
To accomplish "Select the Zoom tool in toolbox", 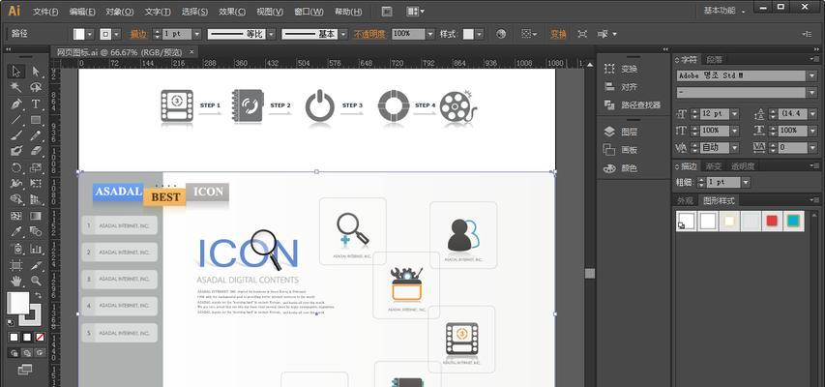I will click(36, 281).
